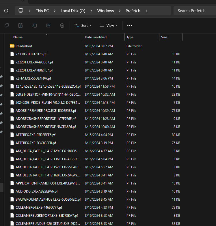Click file icon of 7Z.EXE-1EBD7D76.pf
This screenshot has width=216, height=226.
click(x=12, y=54)
